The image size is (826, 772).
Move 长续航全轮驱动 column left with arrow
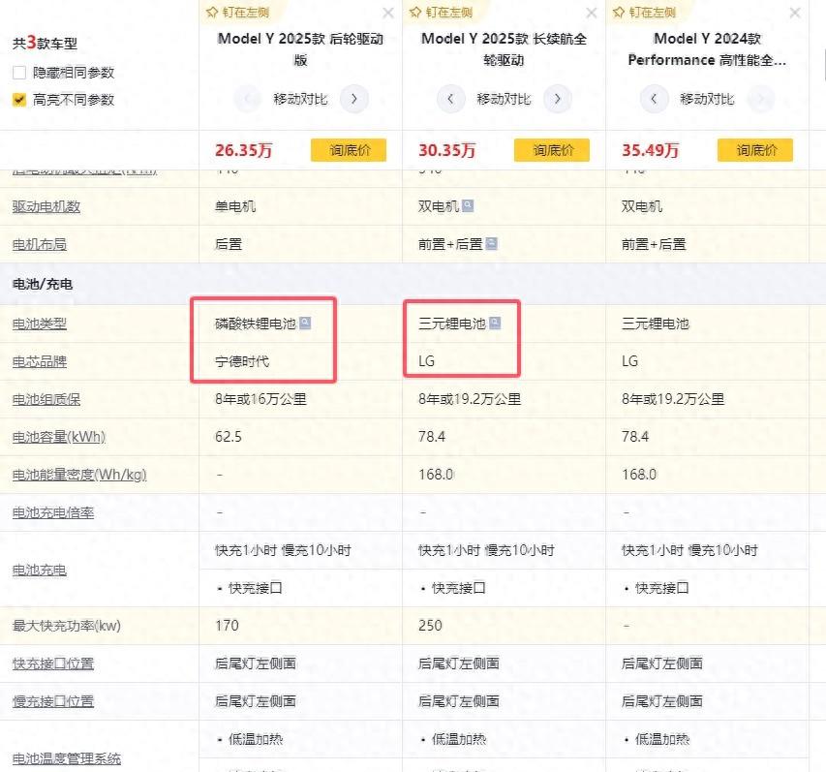[x=450, y=99]
